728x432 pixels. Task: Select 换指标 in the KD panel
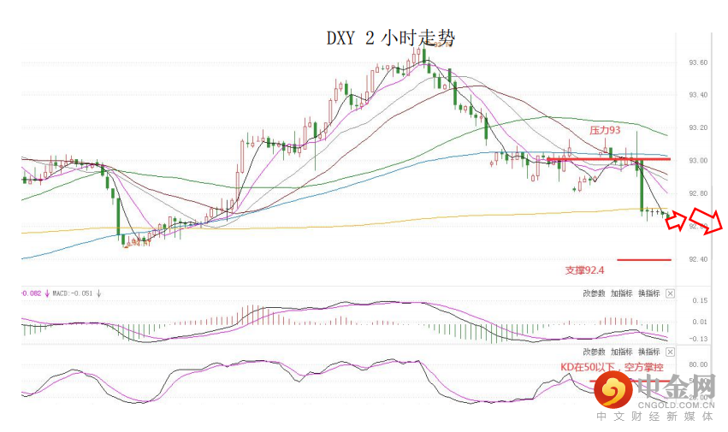648,352
